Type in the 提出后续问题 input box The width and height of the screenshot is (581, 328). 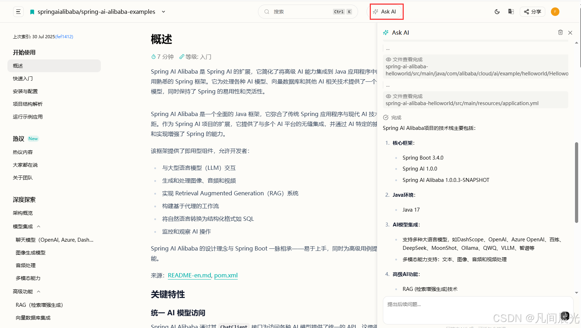point(478,310)
